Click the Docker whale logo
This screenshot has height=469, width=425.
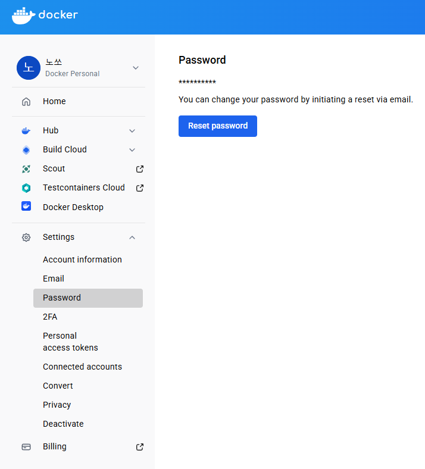point(23,15)
